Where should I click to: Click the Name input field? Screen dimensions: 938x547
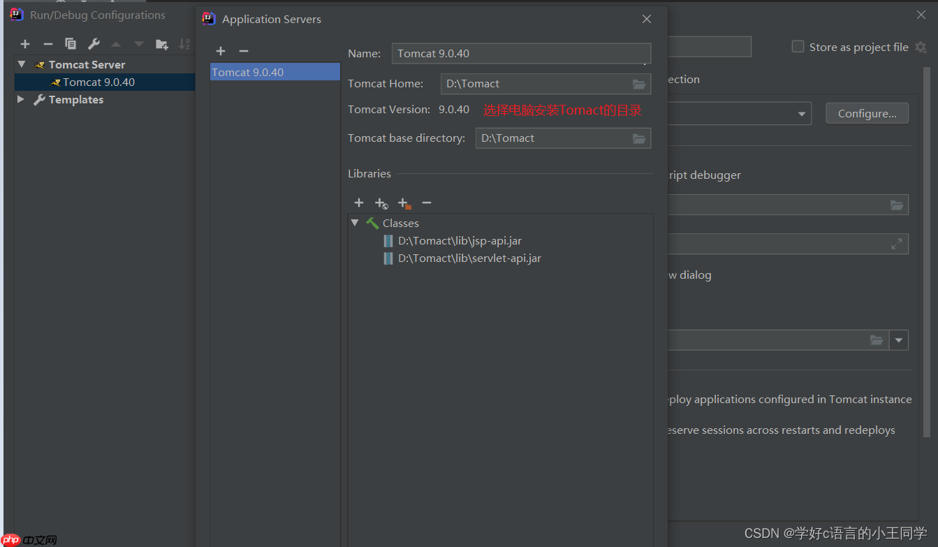(521, 53)
